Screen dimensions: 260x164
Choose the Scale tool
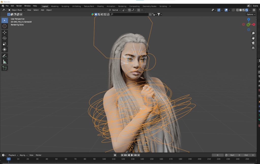click(5, 44)
